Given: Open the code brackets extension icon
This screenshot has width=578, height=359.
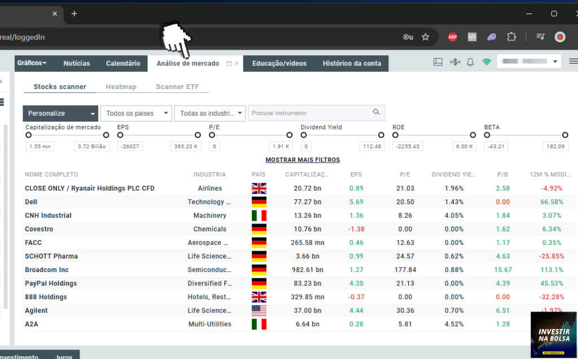Looking at the screenshot, I should (x=472, y=37).
